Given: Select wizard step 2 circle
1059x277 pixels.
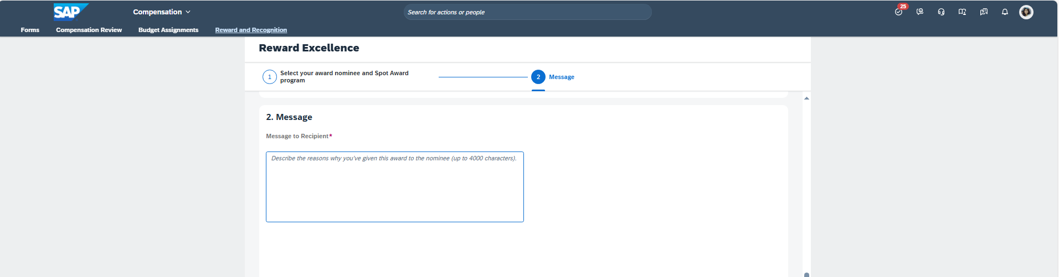Looking at the screenshot, I should [x=538, y=77].
